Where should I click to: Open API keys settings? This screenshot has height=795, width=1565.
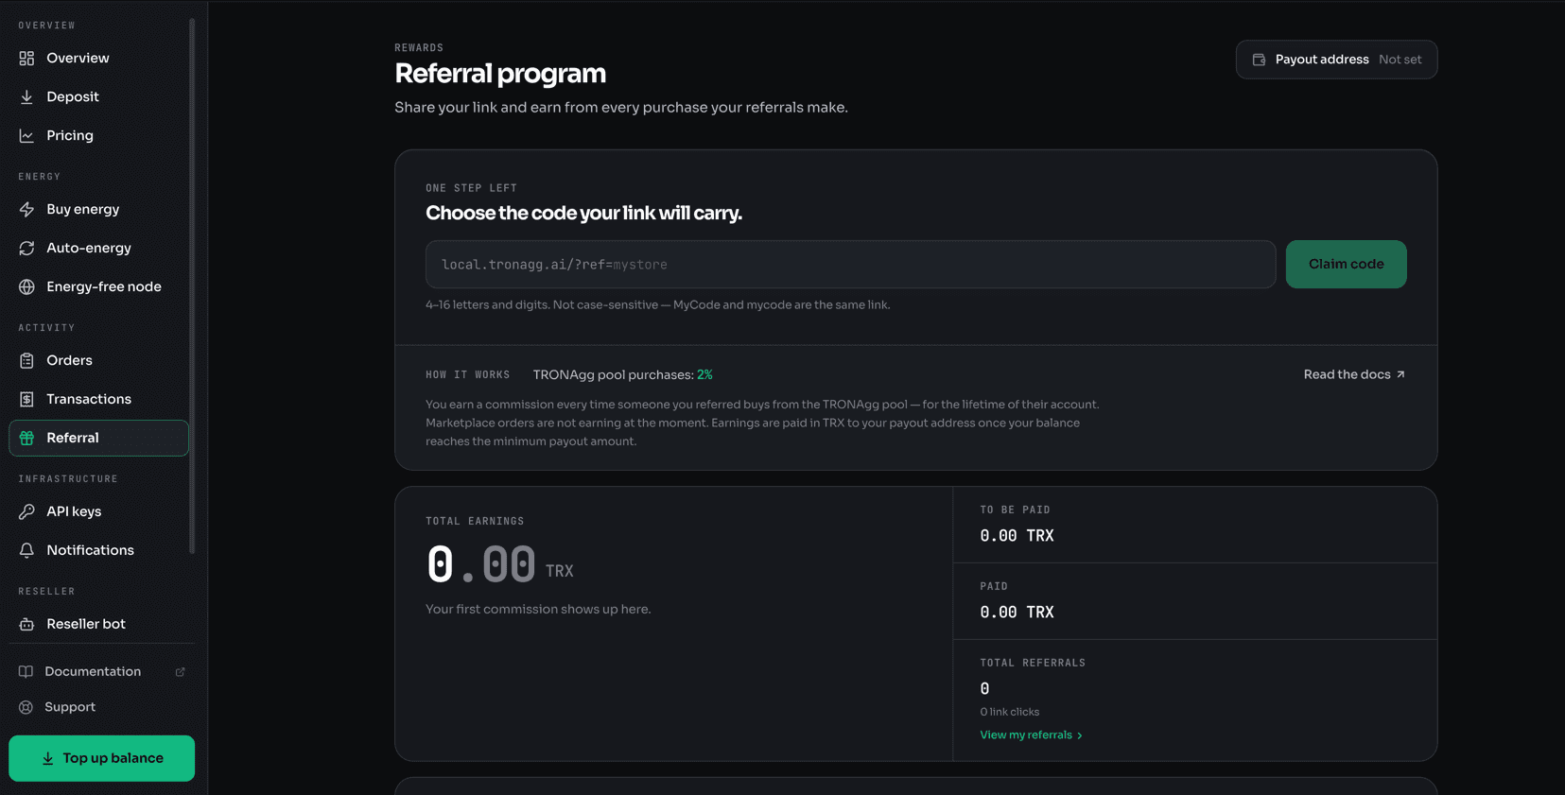[98, 512]
